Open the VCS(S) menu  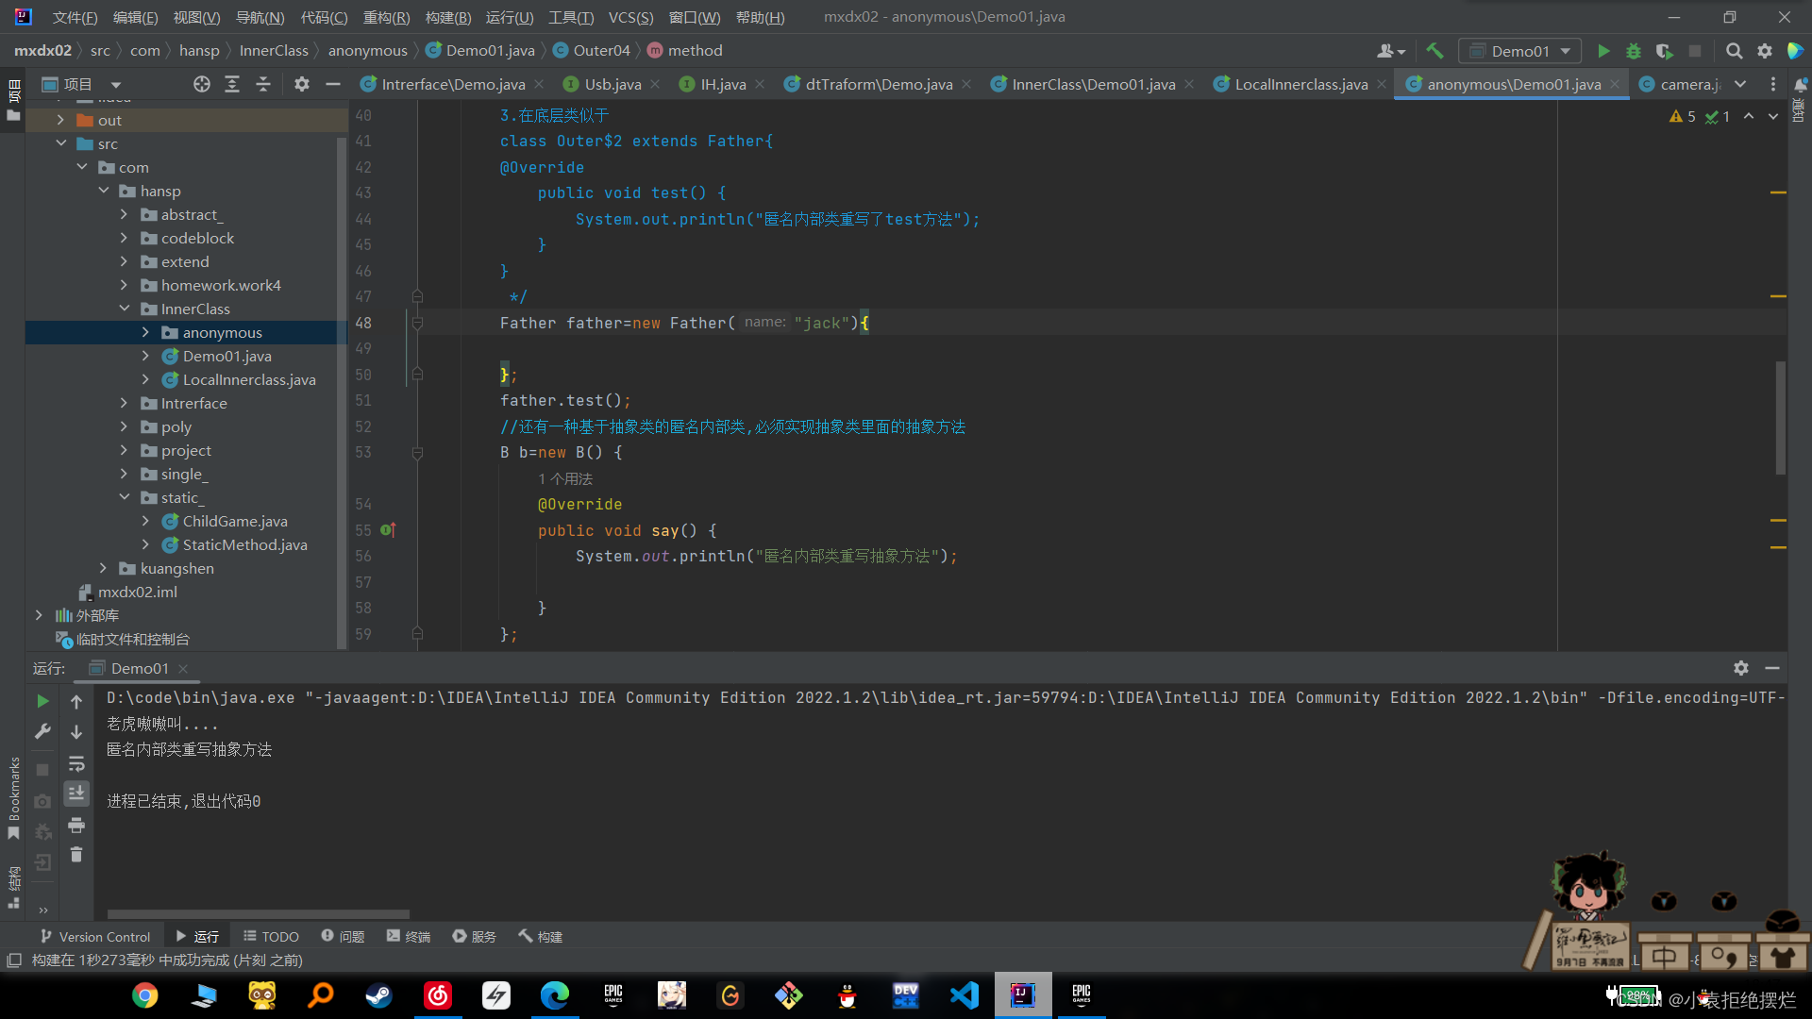pyautogui.click(x=630, y=17)
